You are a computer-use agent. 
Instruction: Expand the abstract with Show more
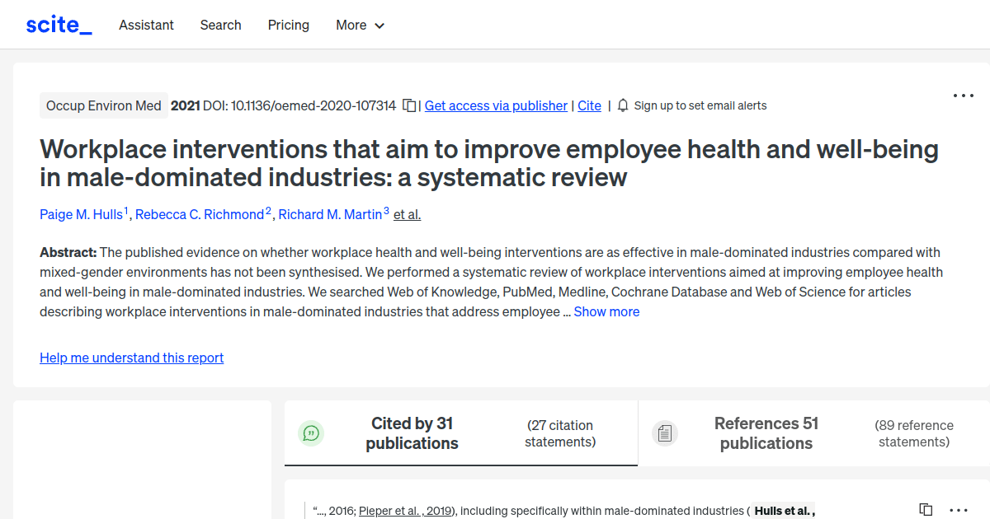pos(606,311)
